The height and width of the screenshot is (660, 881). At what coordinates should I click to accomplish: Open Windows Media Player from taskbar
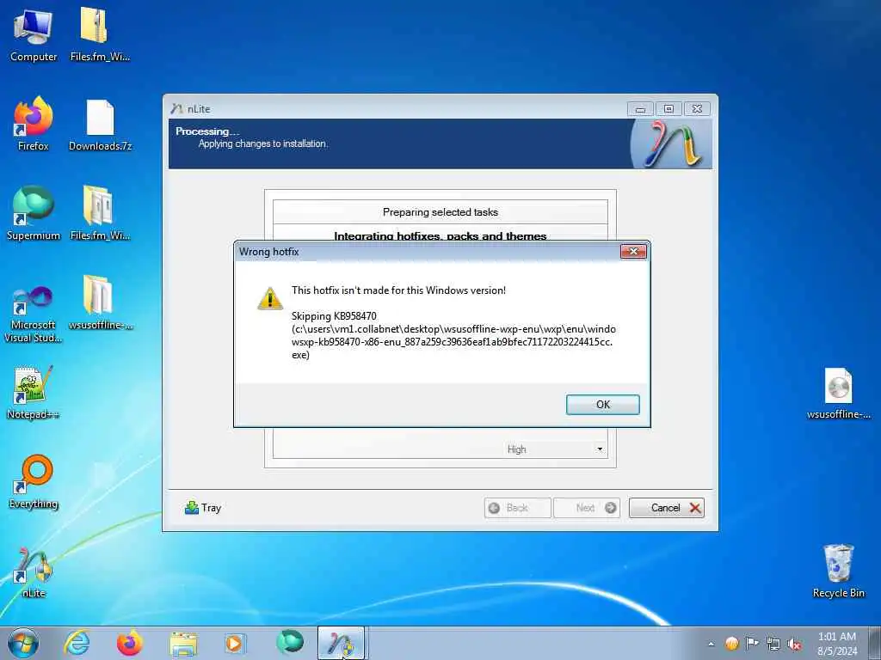point(234,643)
